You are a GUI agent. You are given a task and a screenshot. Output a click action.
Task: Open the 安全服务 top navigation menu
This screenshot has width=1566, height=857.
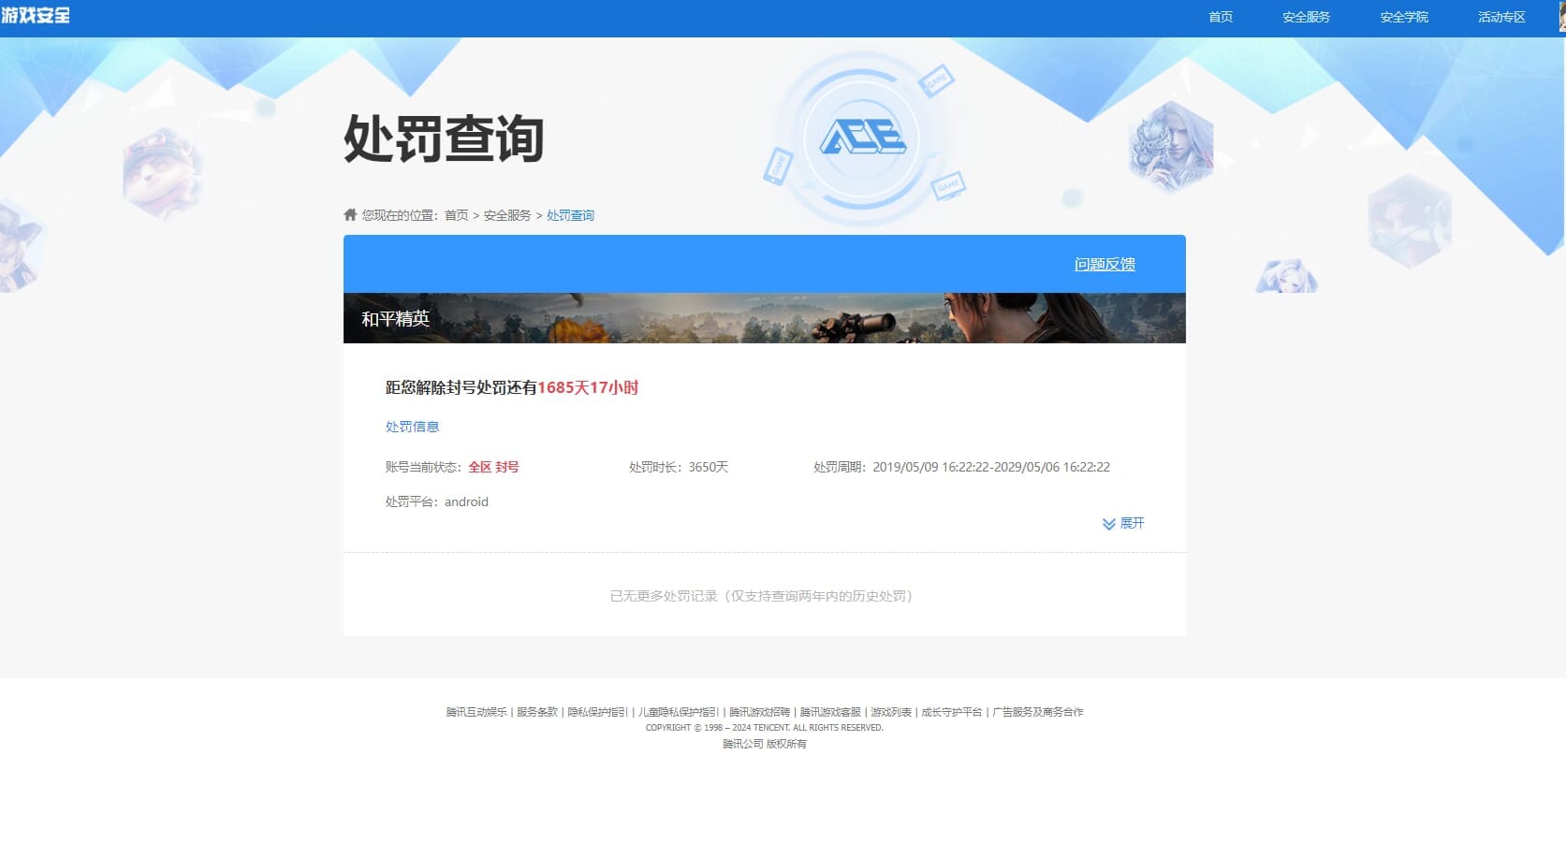pyautogui.click(x=1306, y=17)
